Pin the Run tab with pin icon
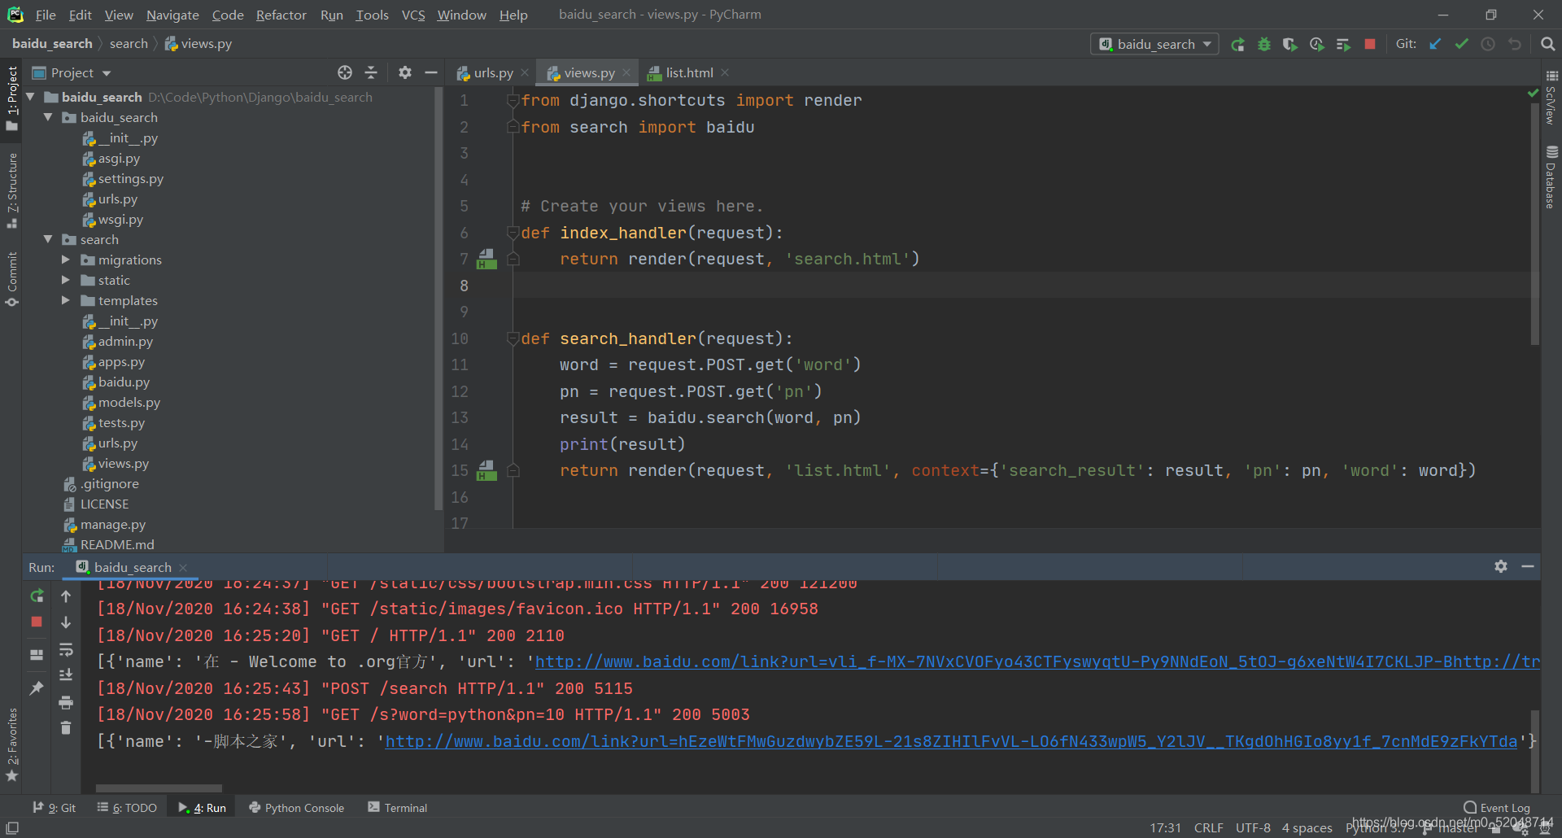Viewport: 1562px width, 838px height. coord(37,688)
